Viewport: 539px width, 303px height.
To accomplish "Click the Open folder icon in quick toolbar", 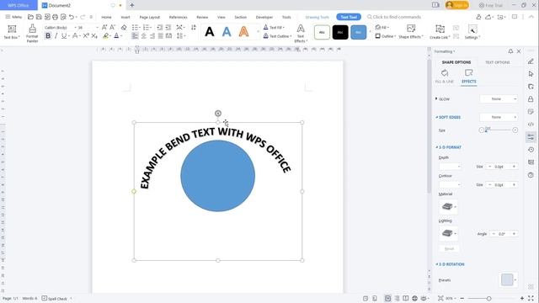I will coord(30,17).
